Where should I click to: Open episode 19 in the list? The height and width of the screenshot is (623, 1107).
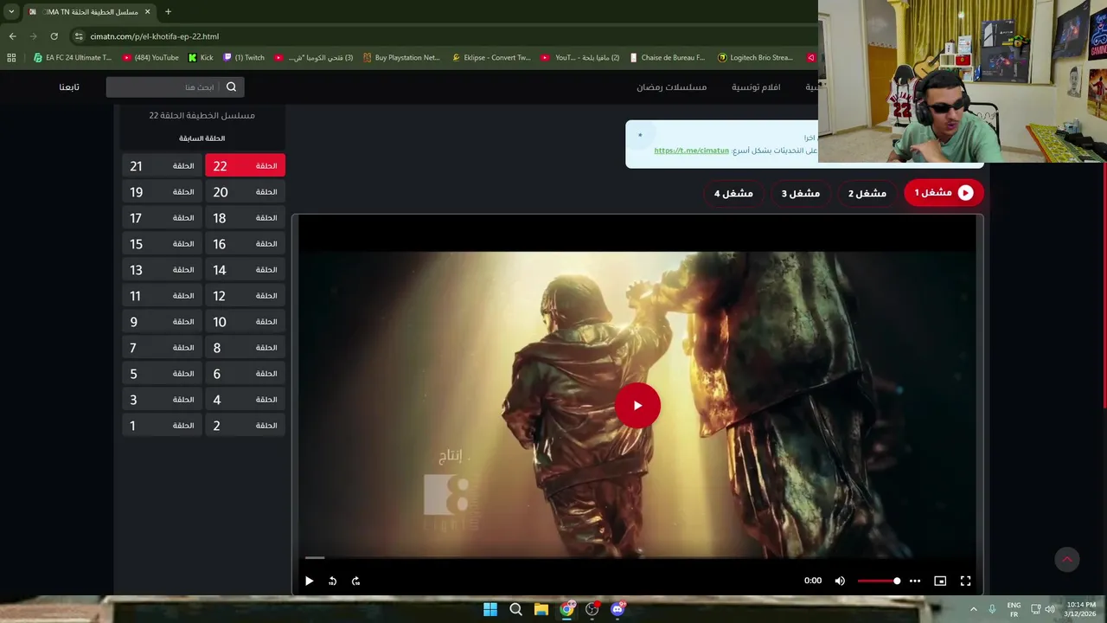click(x=162, y=191)
